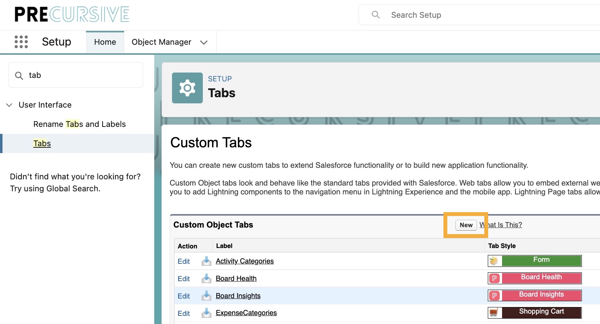Collapse the User Interface section
The image size is (600, 324).
pyautogui.click(x=9, y=105)
